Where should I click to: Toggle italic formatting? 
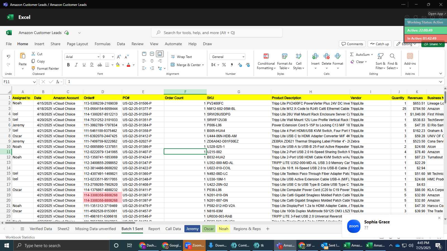click(76, 65)
